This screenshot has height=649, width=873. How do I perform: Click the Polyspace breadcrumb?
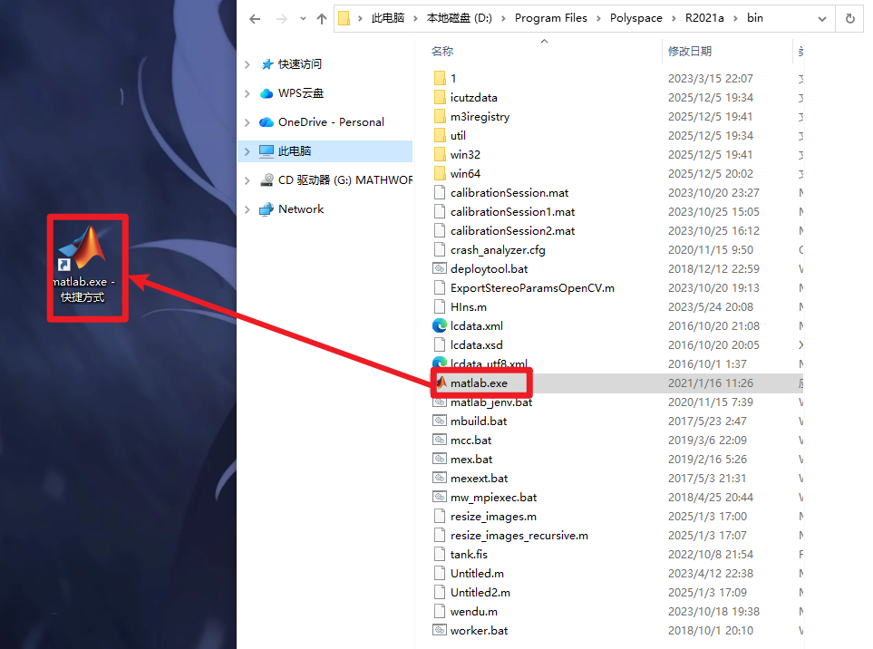click(x=635, y=18)
